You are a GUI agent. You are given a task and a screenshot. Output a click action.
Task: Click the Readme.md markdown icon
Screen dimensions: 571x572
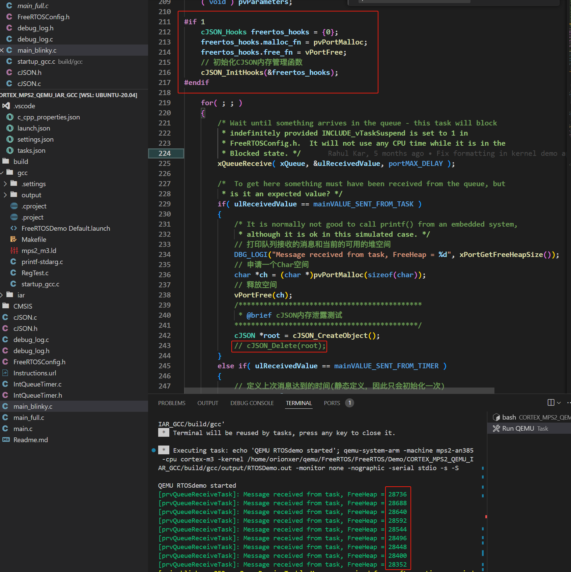click(x=6, y=440)
